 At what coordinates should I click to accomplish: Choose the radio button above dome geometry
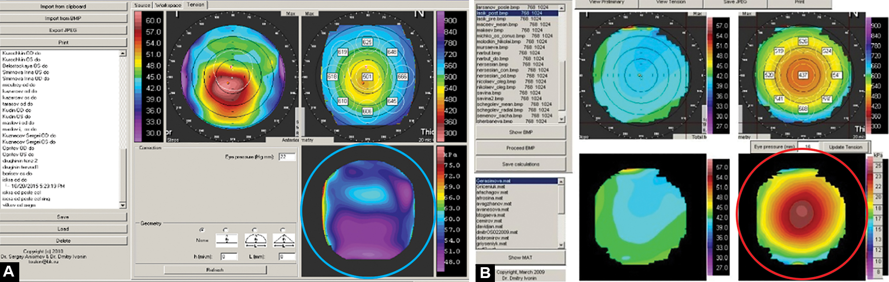tap(254, 230)
